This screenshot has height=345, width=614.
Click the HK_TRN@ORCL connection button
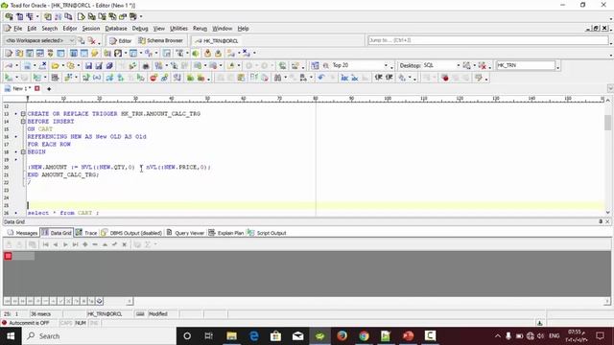point(217,40)
